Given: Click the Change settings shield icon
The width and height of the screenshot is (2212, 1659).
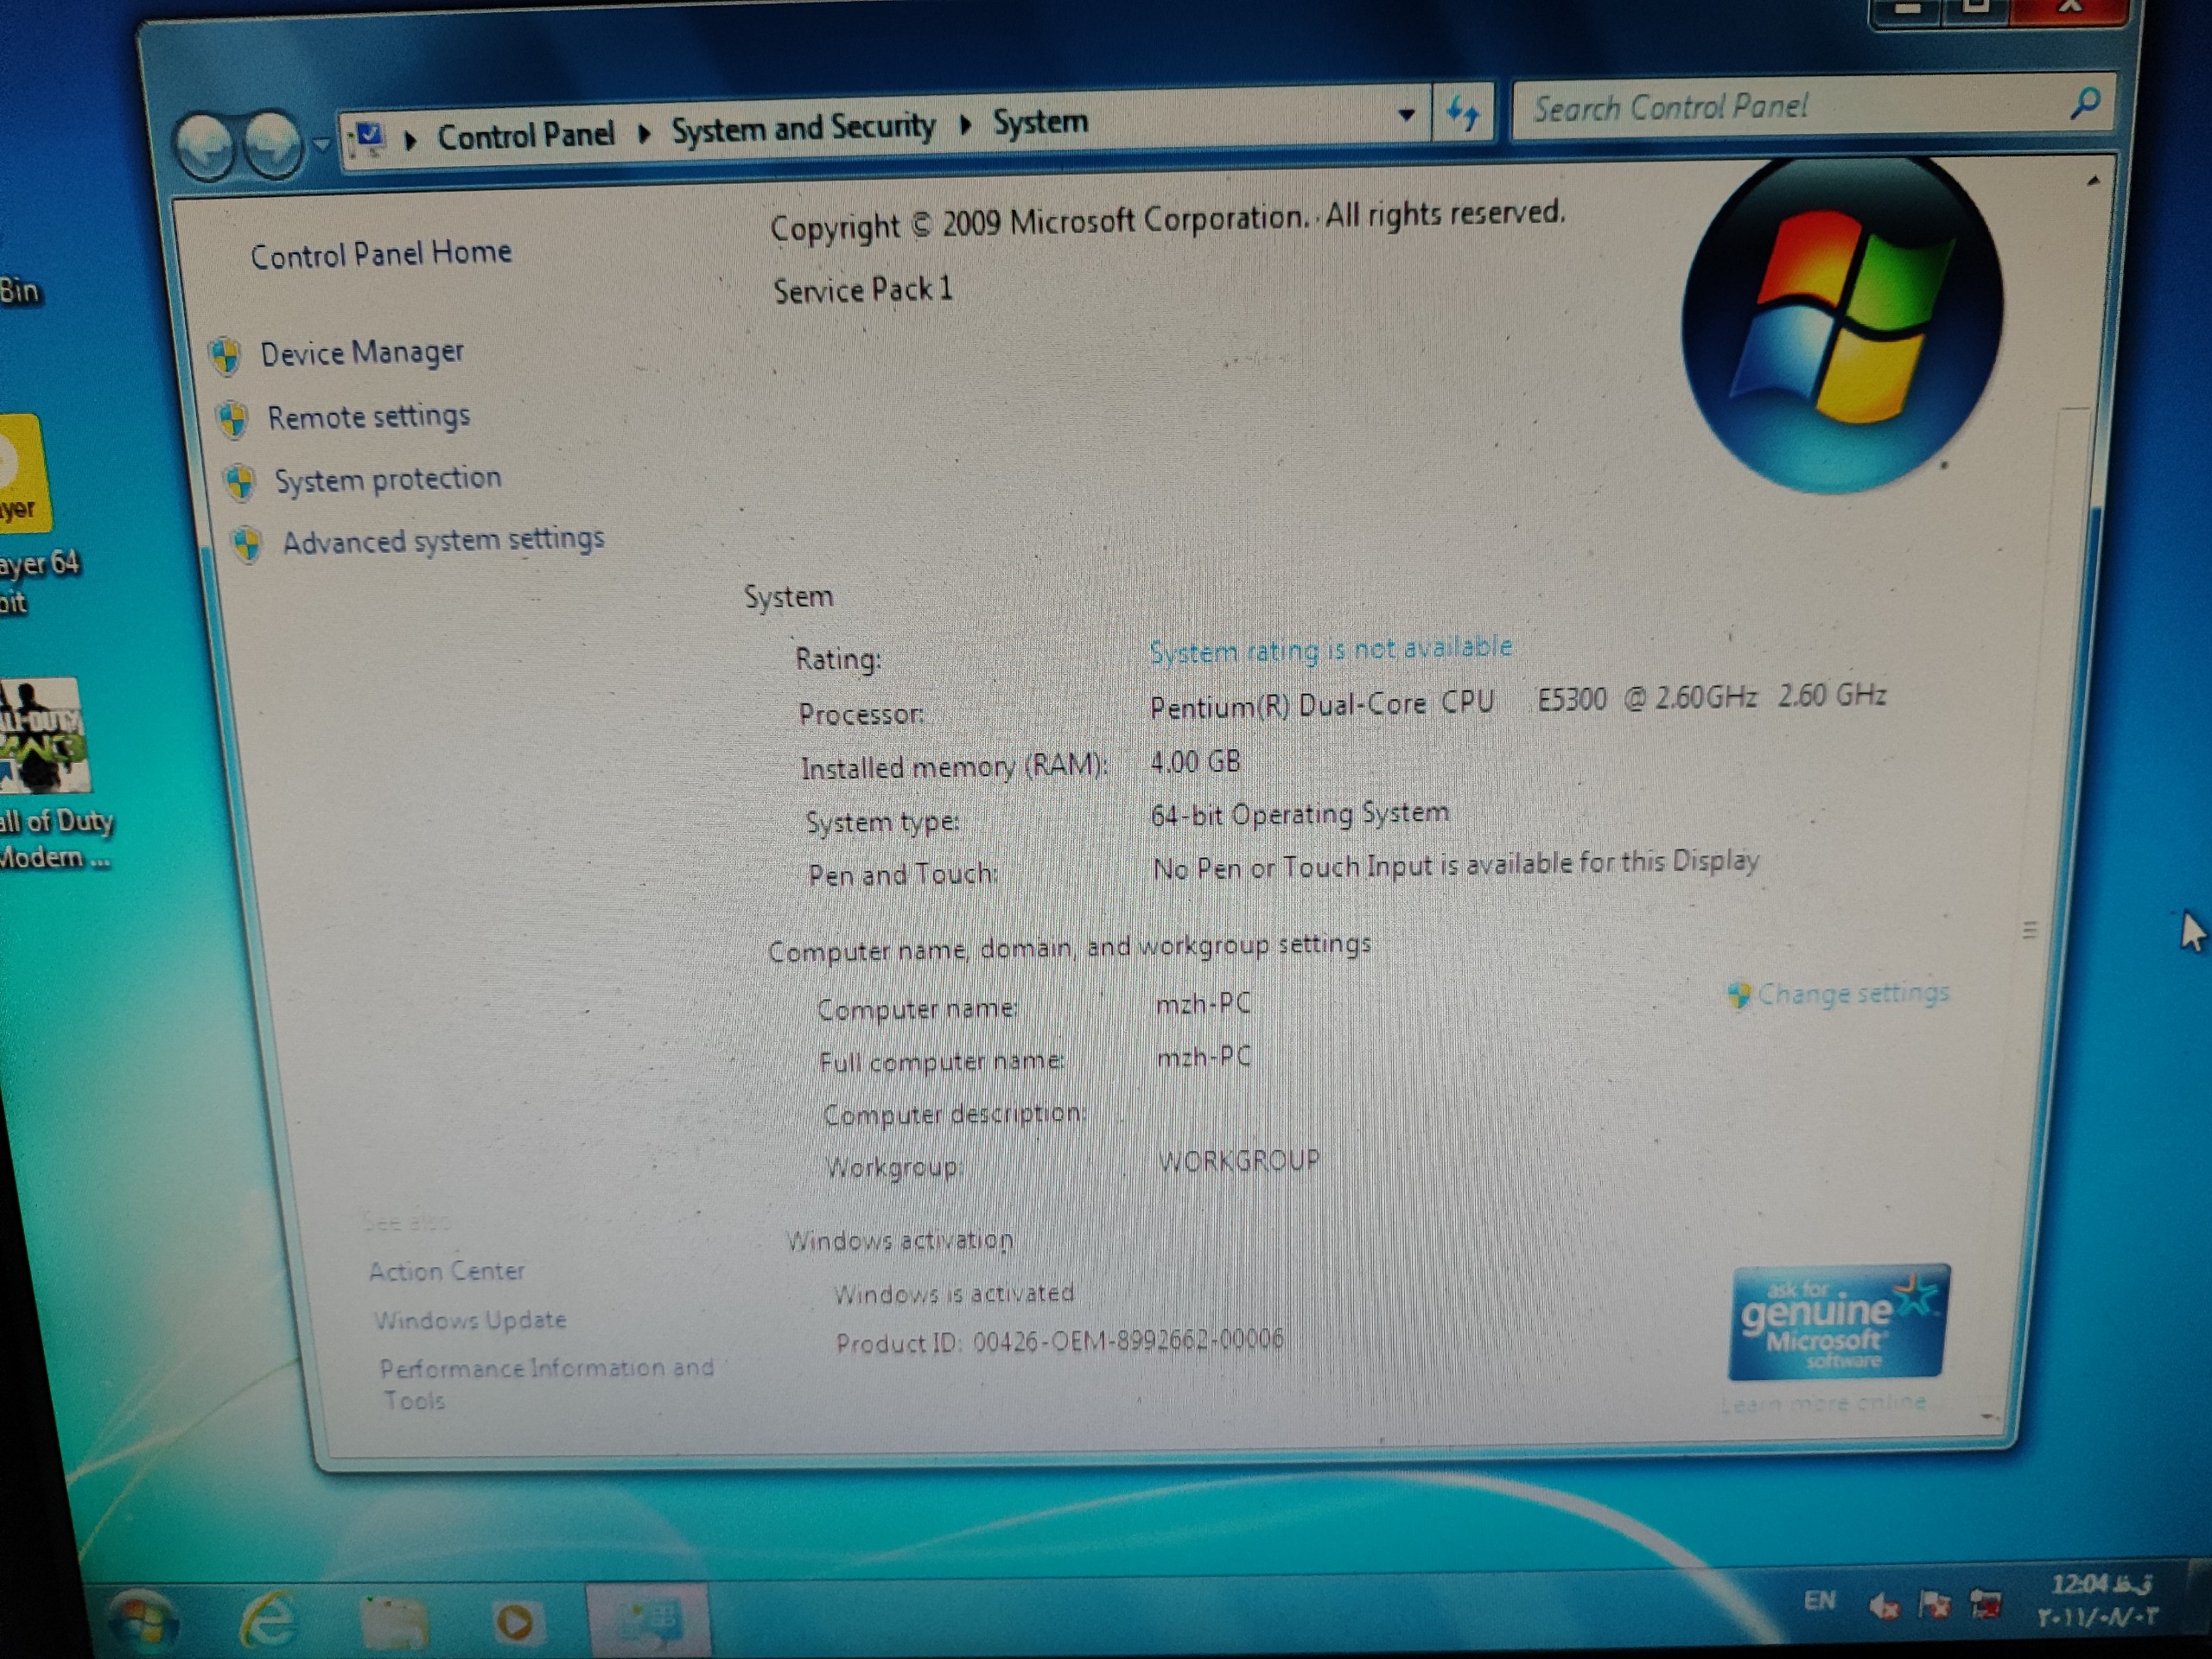Looking at the screenshot, I should coord(1739,995).
